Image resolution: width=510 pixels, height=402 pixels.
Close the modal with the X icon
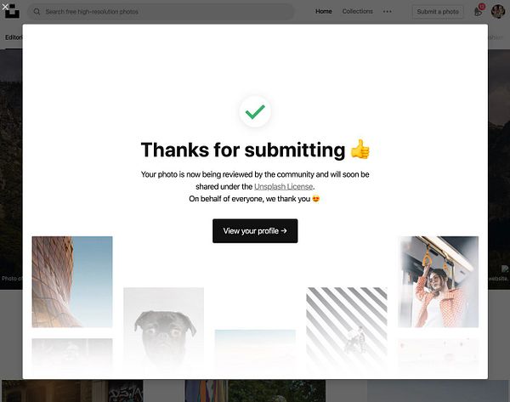point(5,7)
